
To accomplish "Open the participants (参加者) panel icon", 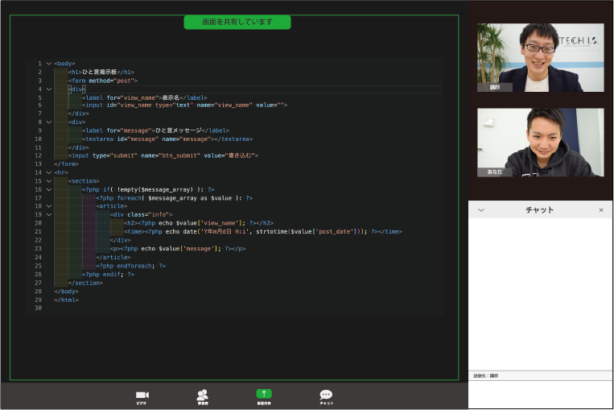I will click(x=203, y=395).
